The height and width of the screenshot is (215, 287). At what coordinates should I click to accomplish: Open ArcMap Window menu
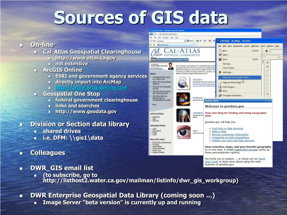coord(270,46)
